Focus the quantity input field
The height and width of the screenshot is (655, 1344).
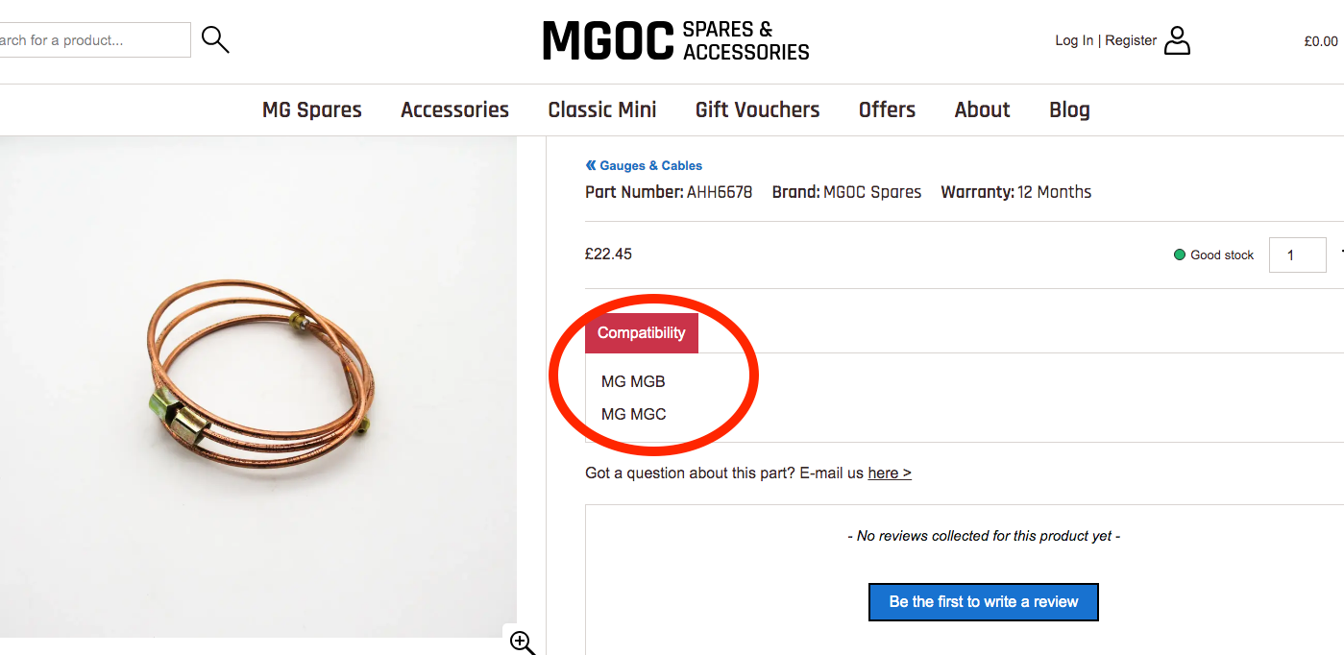[1297, 255]
